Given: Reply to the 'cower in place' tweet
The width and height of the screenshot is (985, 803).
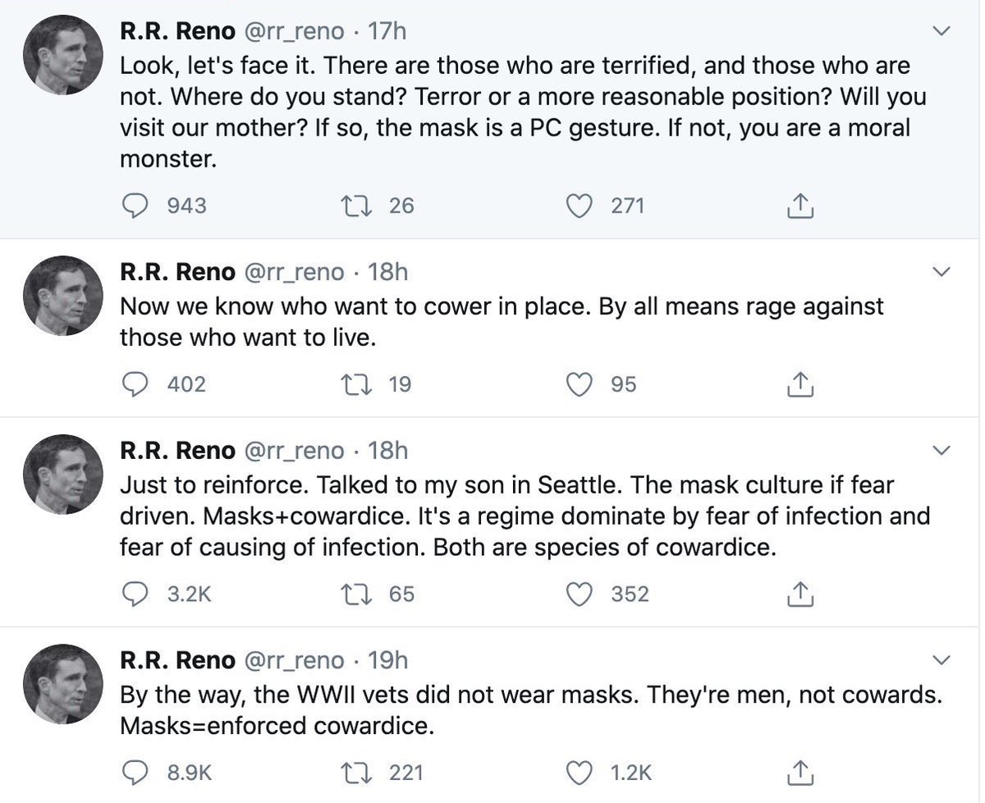Looking at the screenshot, I should 135,383.
